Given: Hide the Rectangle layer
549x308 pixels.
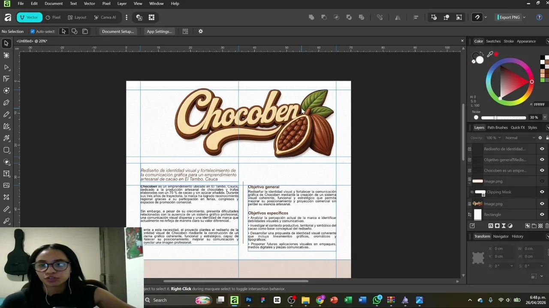Looking at the screenshot, I should click(542, 214).
